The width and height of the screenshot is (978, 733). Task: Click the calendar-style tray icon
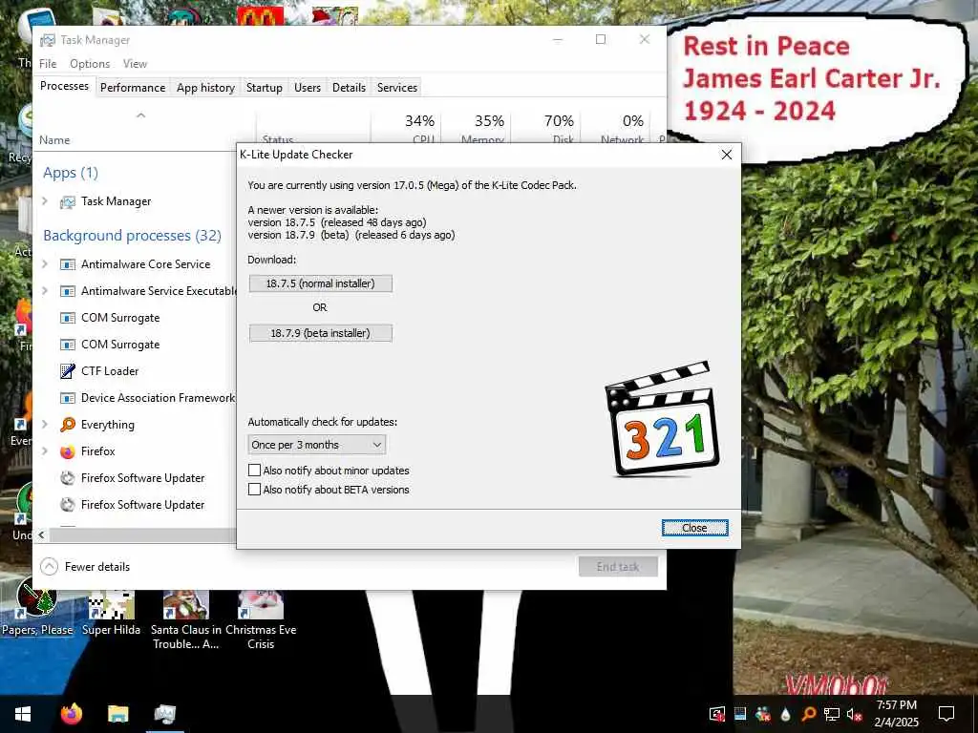[740, 714]
